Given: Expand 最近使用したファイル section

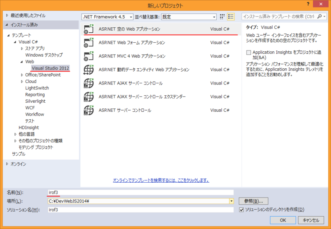Looking at the screenshot, I should (7, 15).
